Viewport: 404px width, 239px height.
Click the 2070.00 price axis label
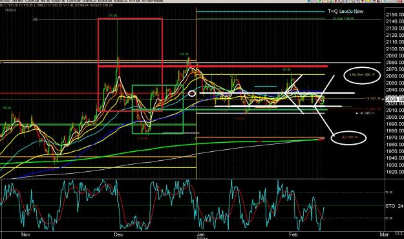click(395, 69)
